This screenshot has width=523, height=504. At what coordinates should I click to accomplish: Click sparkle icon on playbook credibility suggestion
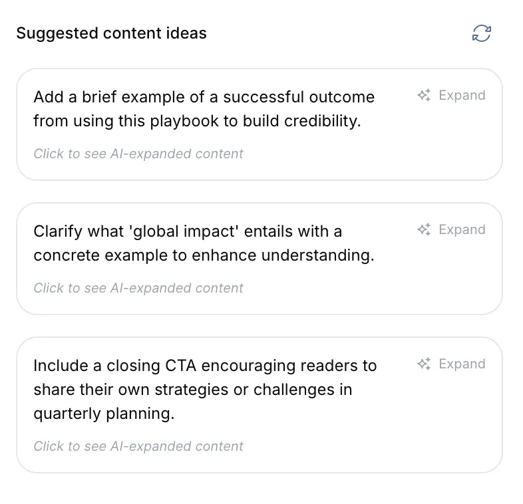(x=424, y=96)
